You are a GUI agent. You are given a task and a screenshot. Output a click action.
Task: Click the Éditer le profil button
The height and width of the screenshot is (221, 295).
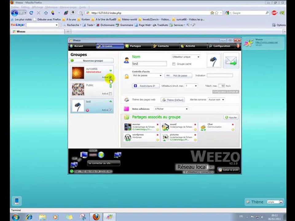(x=228, y=170)
